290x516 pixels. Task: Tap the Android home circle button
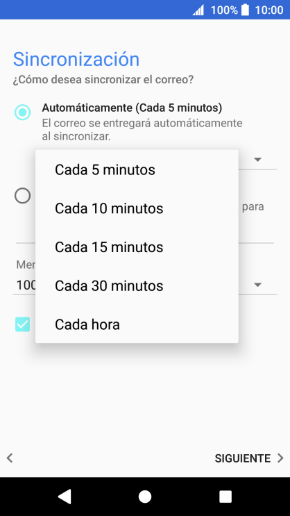click(145, 497)
